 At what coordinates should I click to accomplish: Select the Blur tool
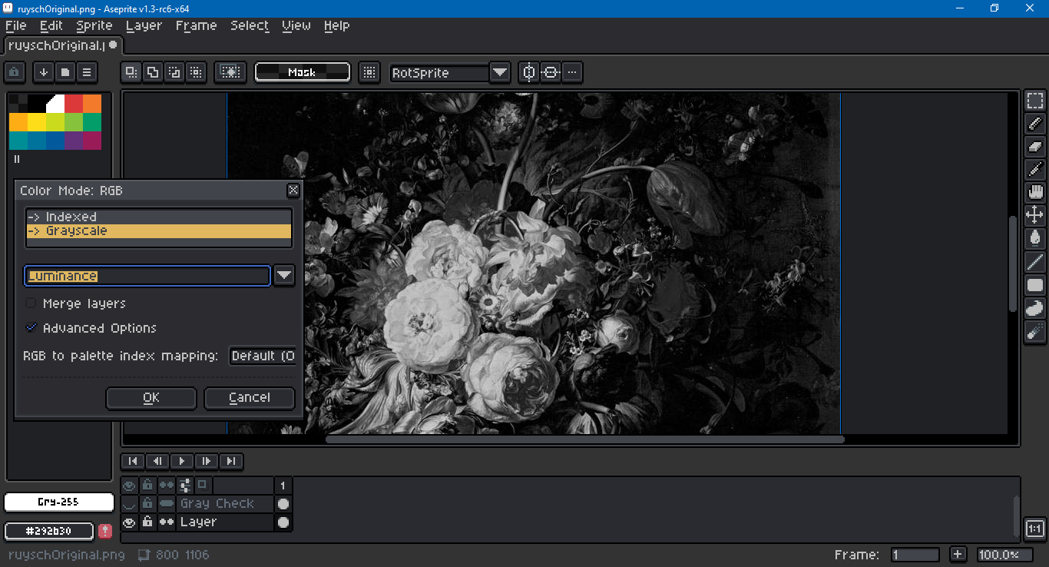[1035, 331]
